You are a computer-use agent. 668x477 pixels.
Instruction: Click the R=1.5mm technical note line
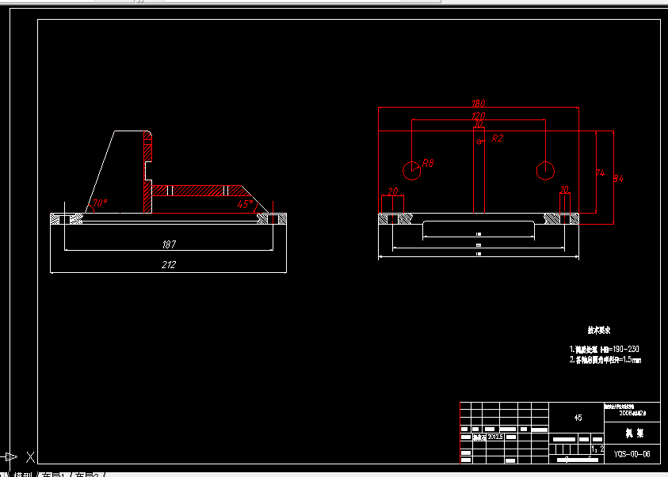pos(605,360)
